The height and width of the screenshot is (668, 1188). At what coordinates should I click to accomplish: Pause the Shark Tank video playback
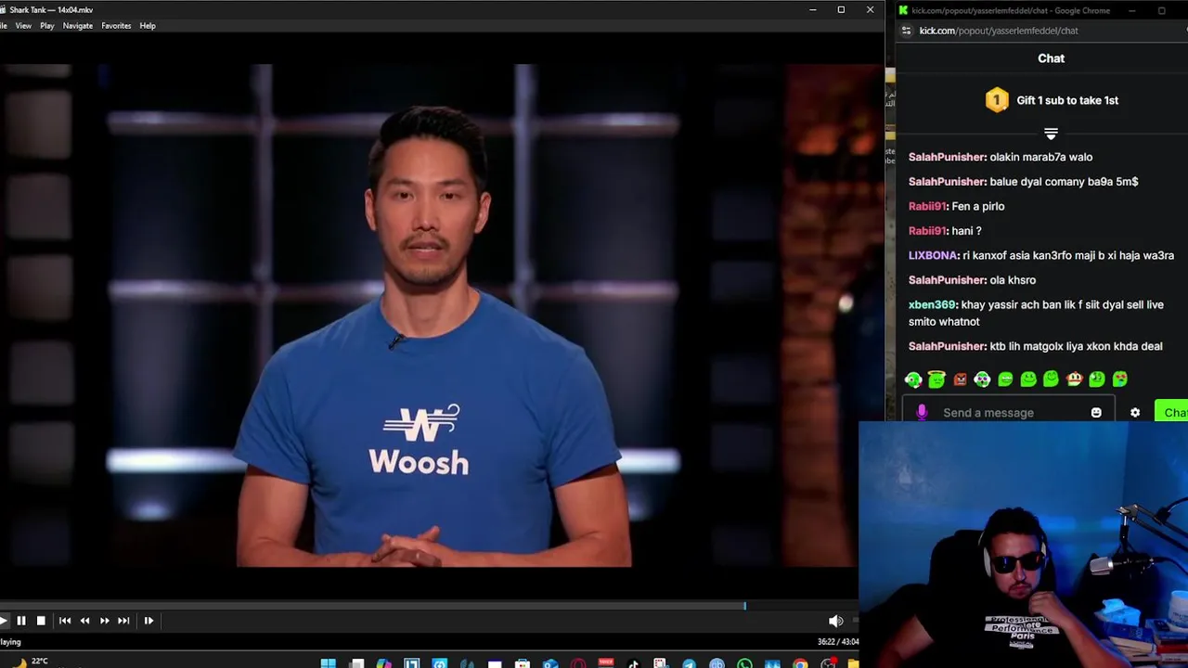21,621
